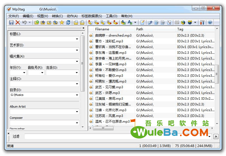Select file 柯震东 - 漂流瓶.mp3
This screenshot has width=226, height=156.
[x=111, y=81]
